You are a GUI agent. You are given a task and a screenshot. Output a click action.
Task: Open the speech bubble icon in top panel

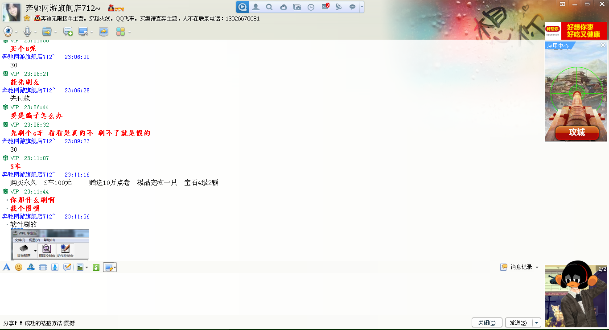click(352, 7)
